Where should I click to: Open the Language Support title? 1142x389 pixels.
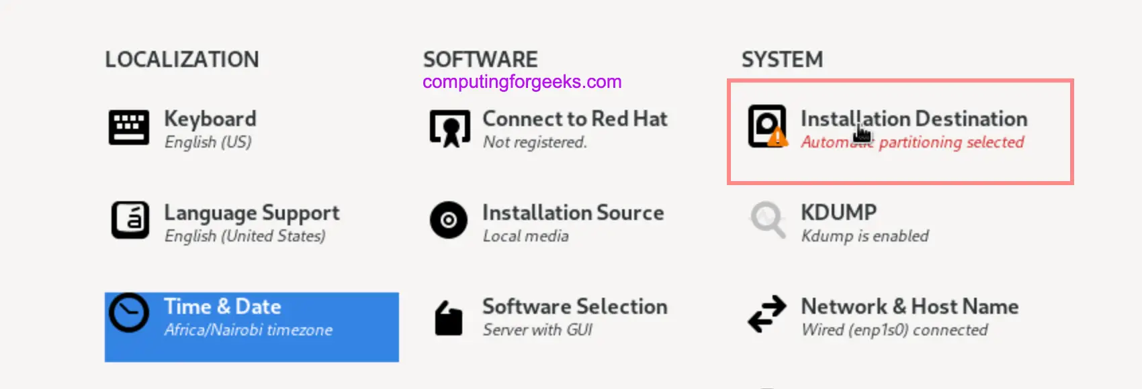[x=252, y=213]
